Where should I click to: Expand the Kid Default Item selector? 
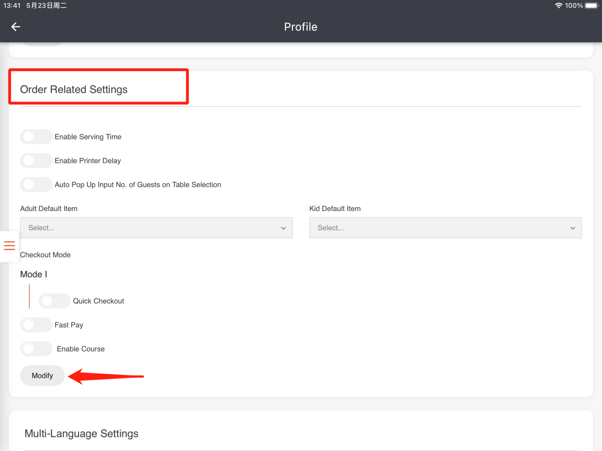point(445,227)
